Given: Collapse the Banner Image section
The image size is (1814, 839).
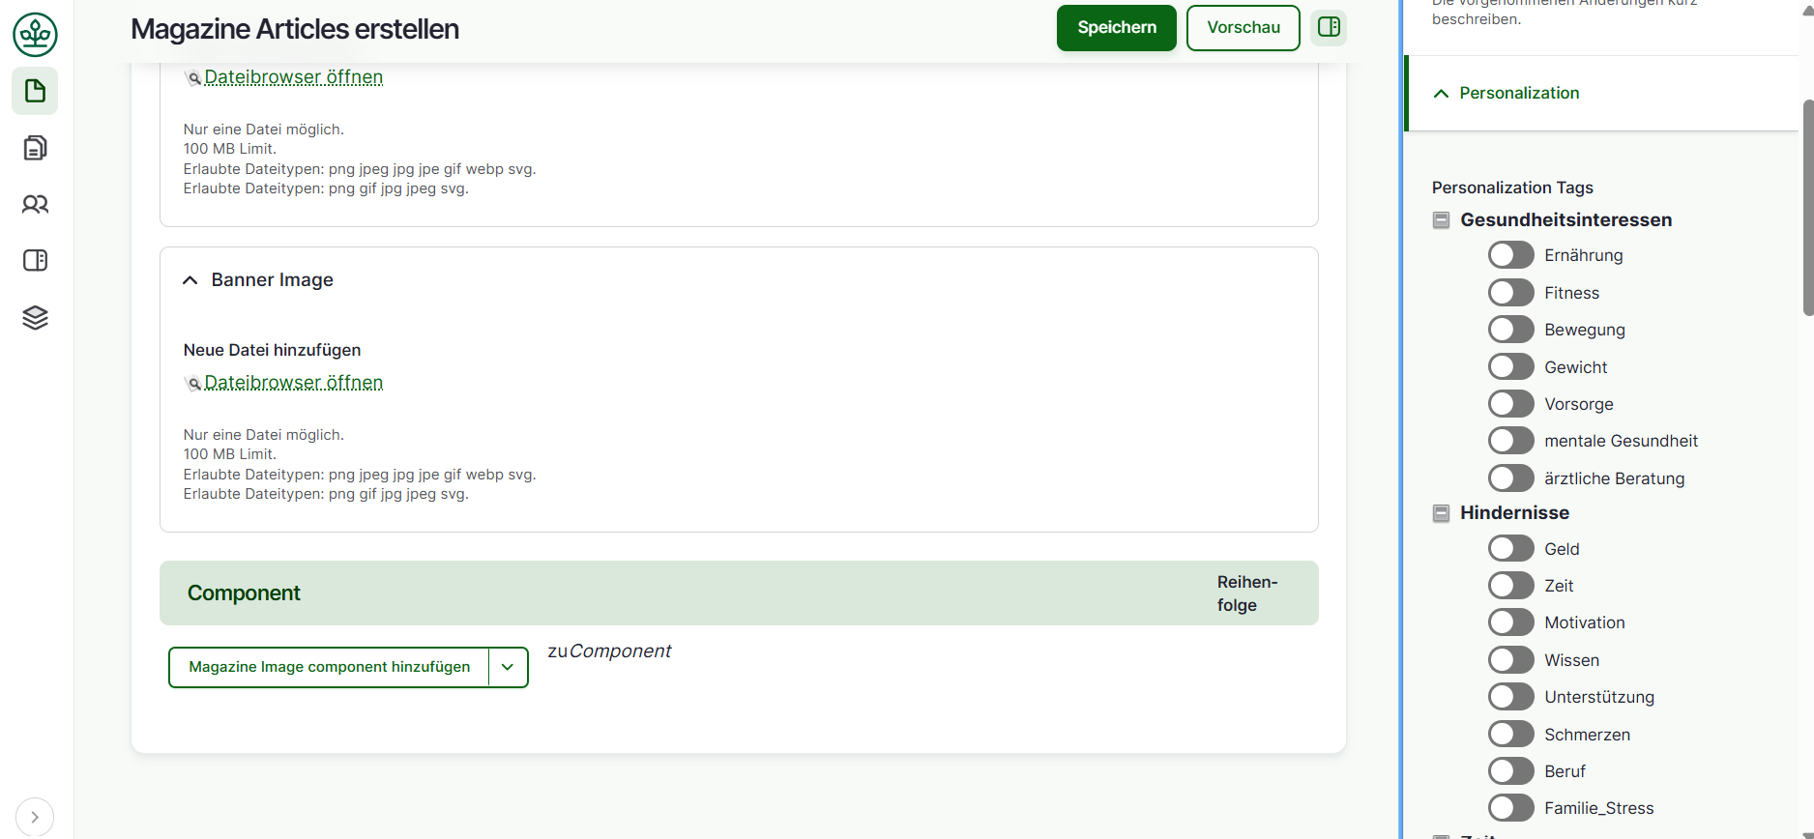Looking at the screenshot, I should tap(190, 280).
